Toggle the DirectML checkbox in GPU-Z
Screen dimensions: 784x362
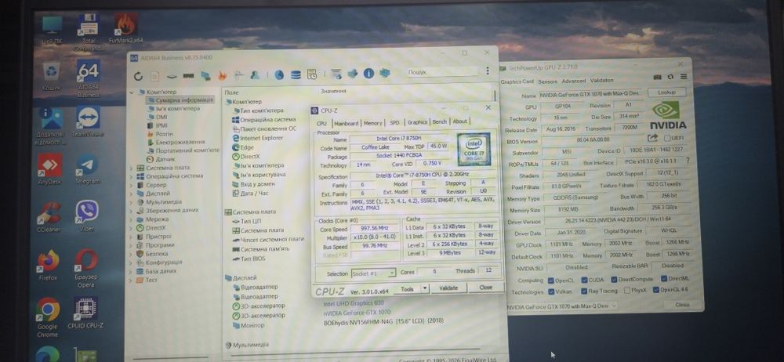pos(664,278)
